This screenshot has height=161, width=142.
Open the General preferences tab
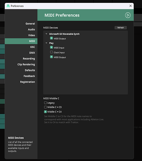pyautogui.click(x=30, y=24)
